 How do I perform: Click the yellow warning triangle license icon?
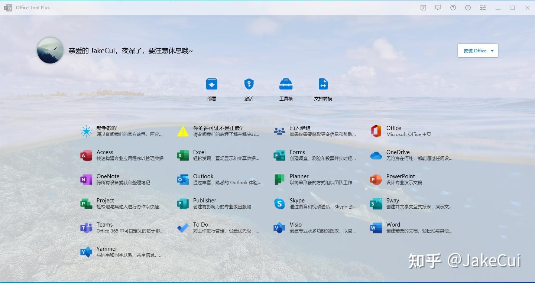[x=183, y=131]
